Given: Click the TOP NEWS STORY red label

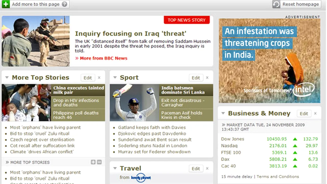Looking at the screenshot, I should pos(187,20).
